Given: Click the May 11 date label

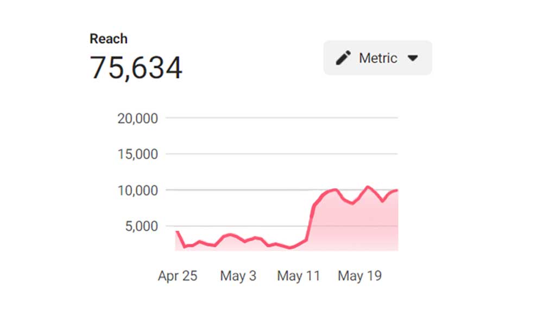Looking at the screenshot, I should click(x=298, y=276).
